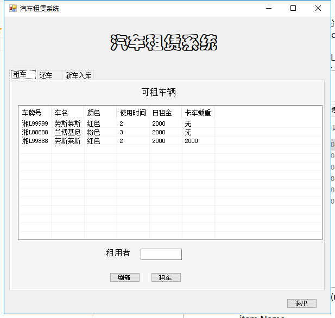Select the 颜色 column header
Screen dimensions: 335x318
coord(100,113)
